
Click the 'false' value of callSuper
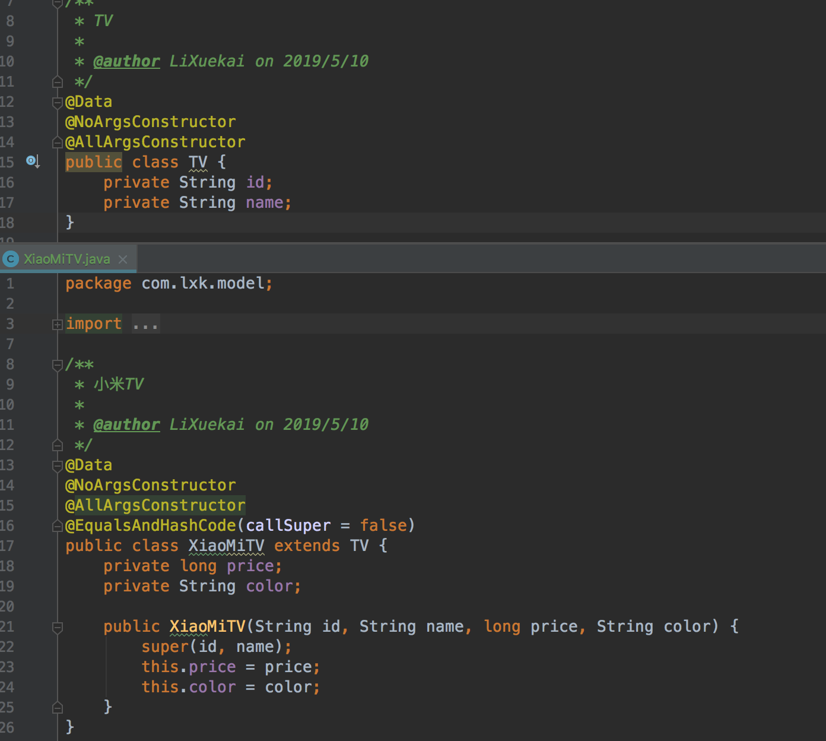point(383,525)
